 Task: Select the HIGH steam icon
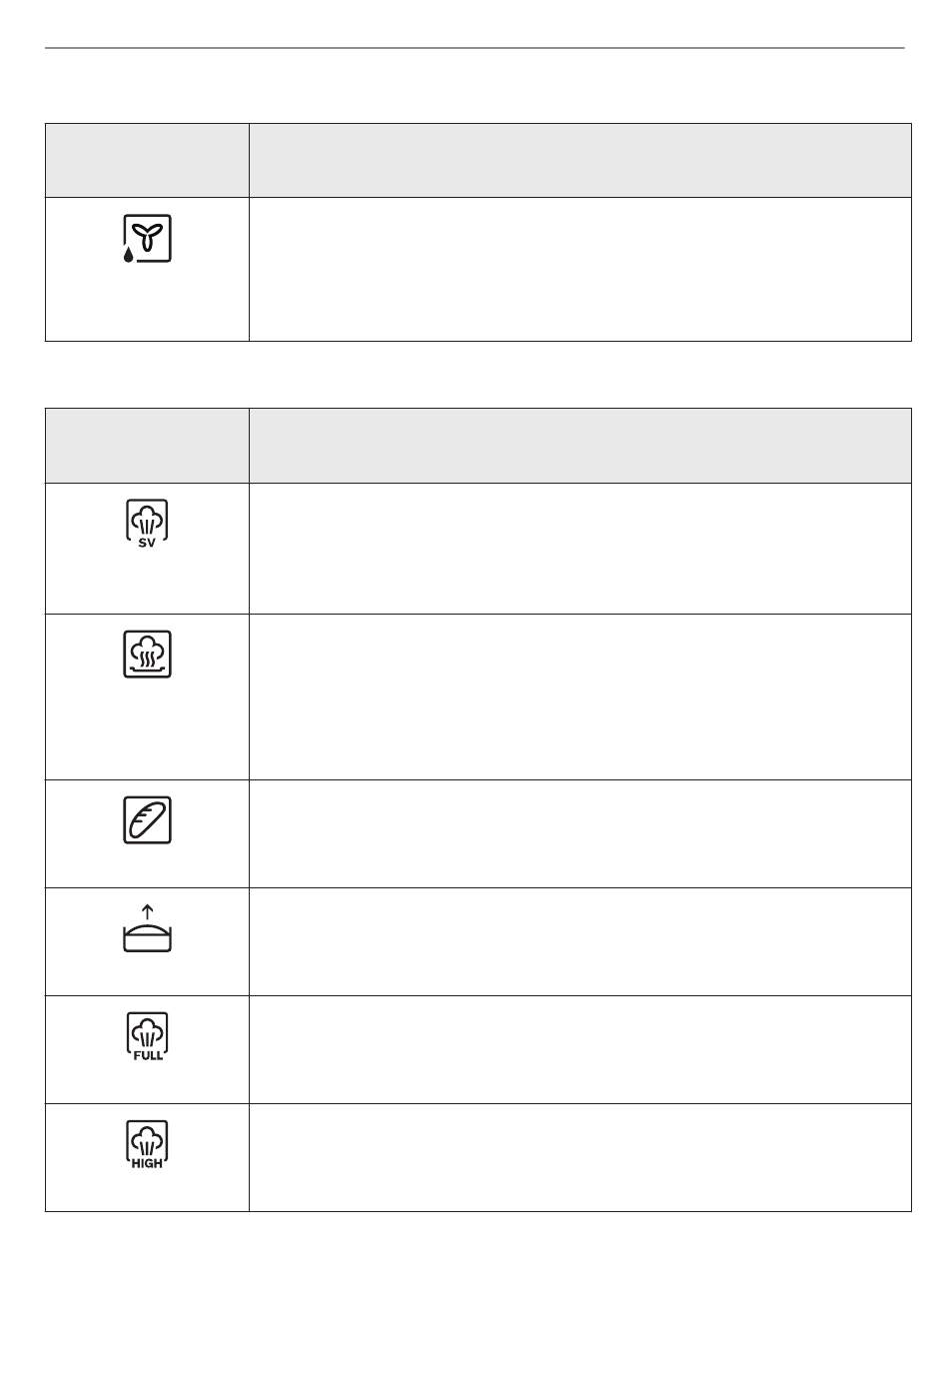pyautogui.click(x=147, y=1145)
